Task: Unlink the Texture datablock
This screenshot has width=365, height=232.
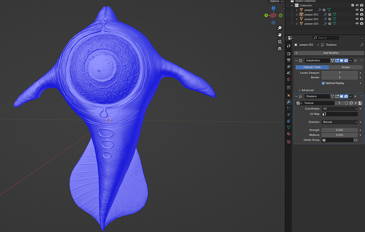Action: click(355, 103)
